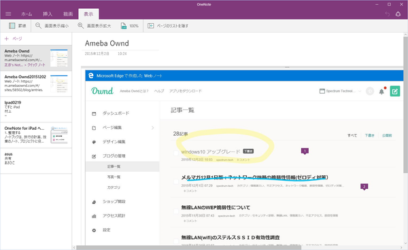The height and width of the screenshot is (250, 408).
Task: Check the メルマガ12月1日版 article checkbox
Action: (x=176, y=181)
